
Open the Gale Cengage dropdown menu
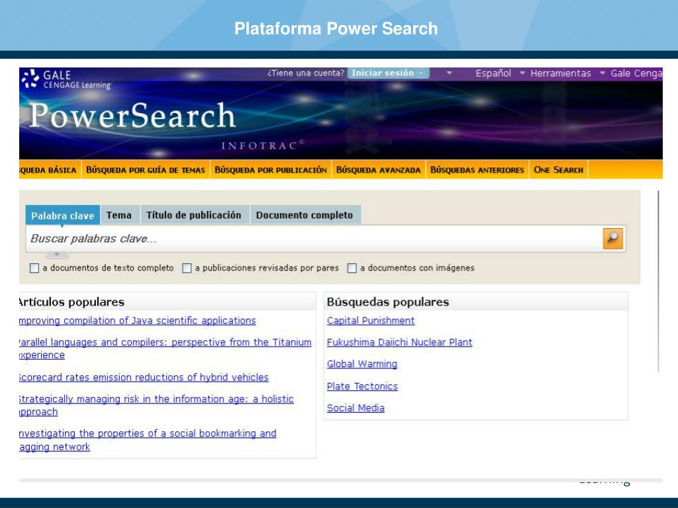click(x=636, y=73)
